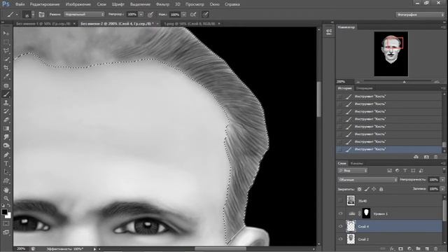Select Уровни 1 layer mask thumbnail

tap(366, 213)
